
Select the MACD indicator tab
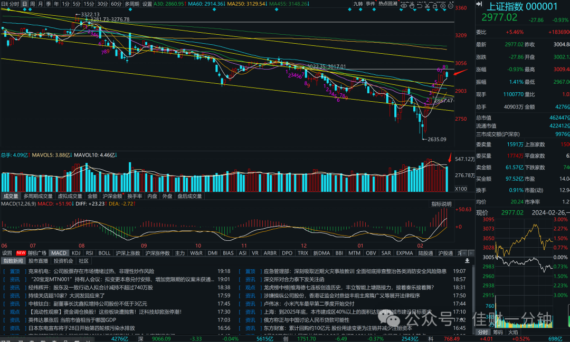pos(59,253)
